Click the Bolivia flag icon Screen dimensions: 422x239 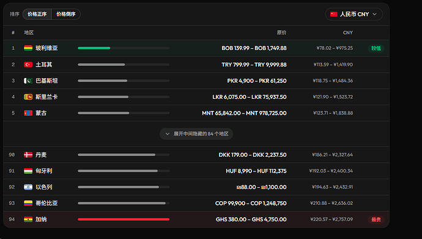(x=28, y=48)
